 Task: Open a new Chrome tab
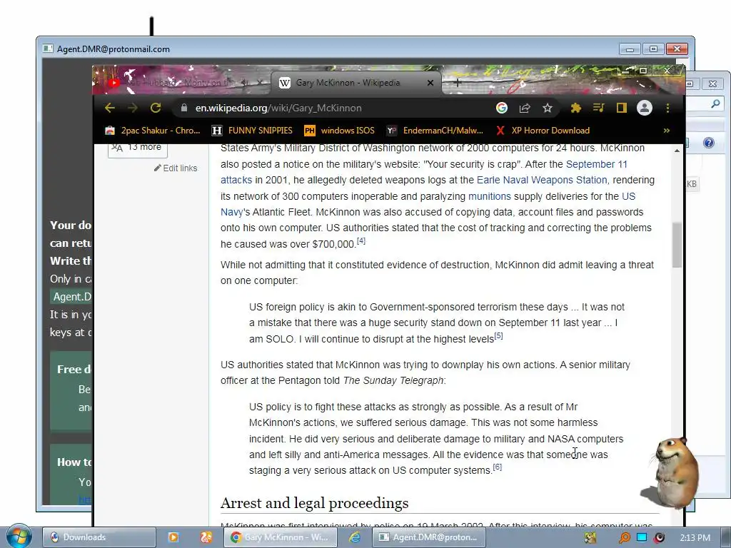[x=458, y=83]
